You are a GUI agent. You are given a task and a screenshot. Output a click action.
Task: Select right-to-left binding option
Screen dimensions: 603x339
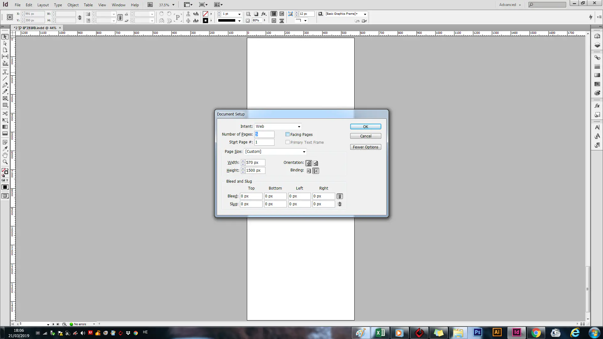click(316, 171)
